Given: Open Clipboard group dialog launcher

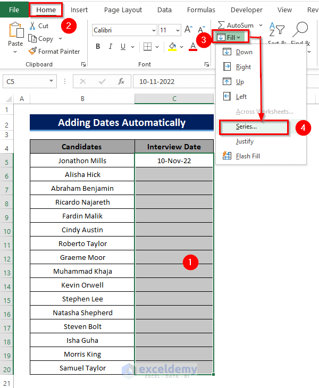Looking at the screenshot, I should click(x=83, y=65).
